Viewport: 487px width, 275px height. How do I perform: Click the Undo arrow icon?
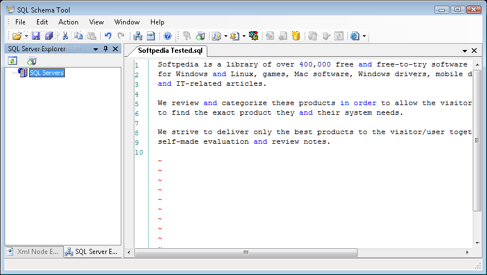click(x=108, y=36)
